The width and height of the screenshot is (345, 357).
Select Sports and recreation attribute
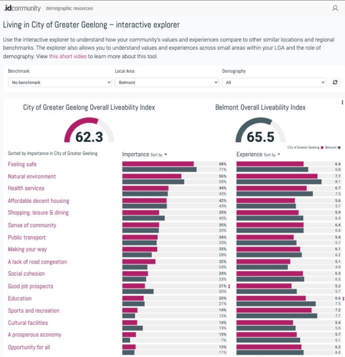(x=33, y=311)
